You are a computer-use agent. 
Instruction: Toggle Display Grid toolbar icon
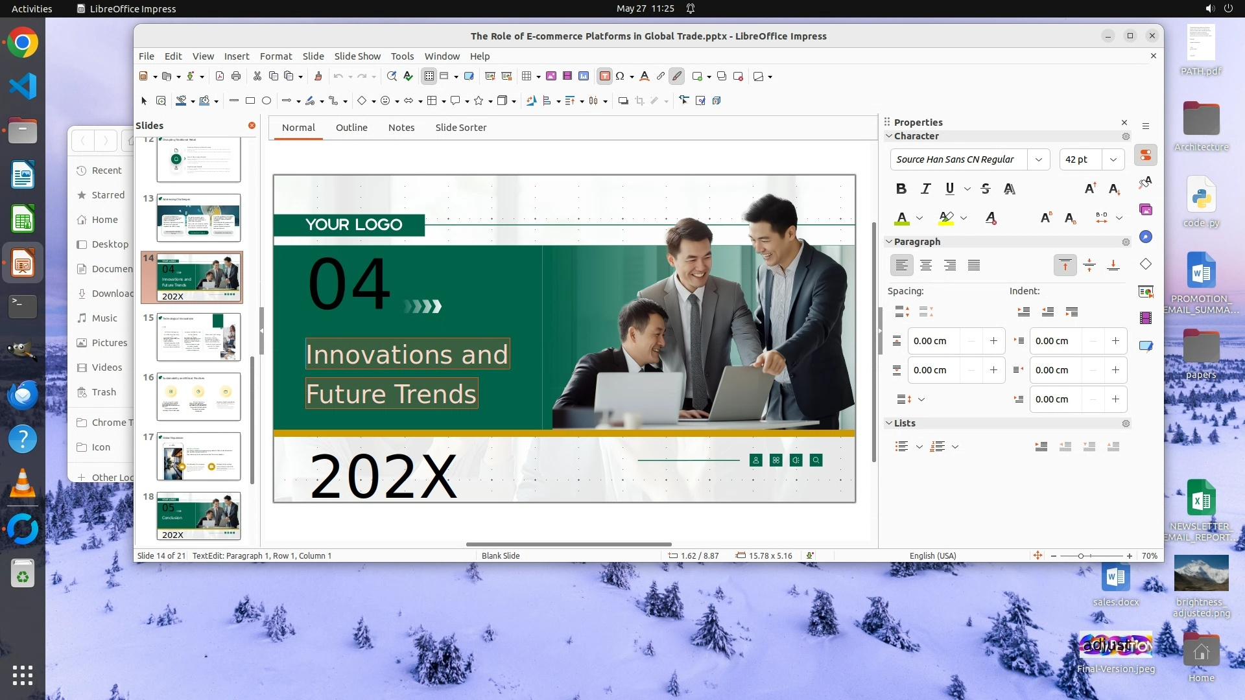(x=429, y=76)
